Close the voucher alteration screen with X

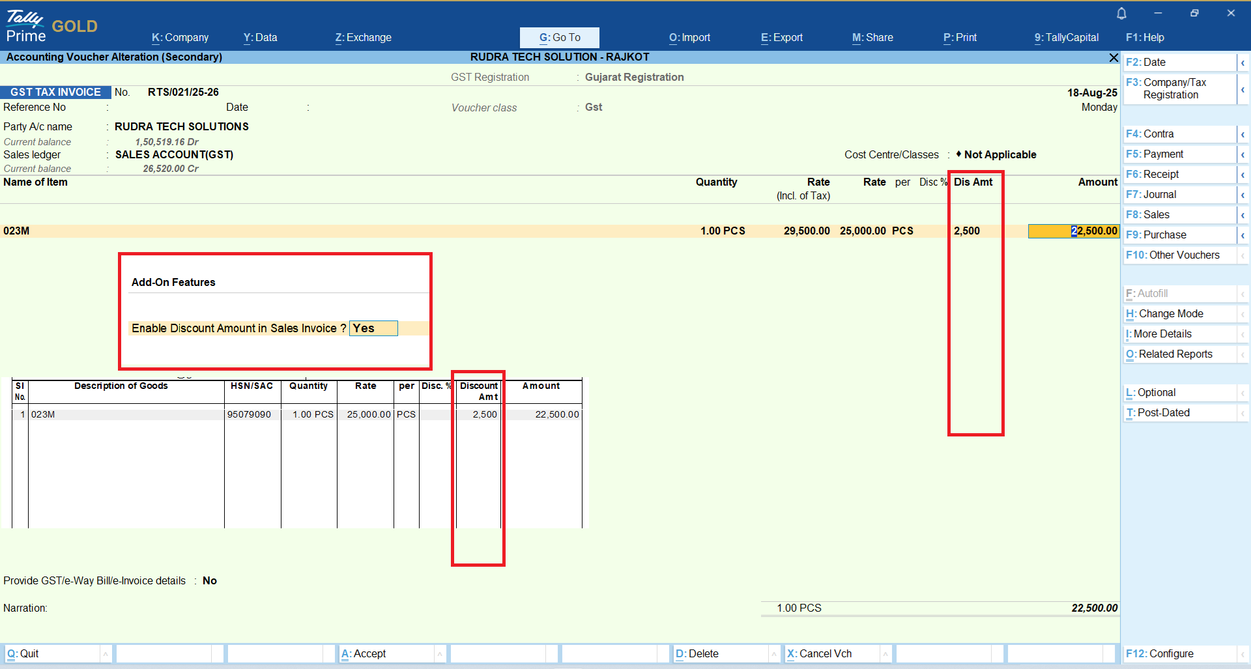1114,58
